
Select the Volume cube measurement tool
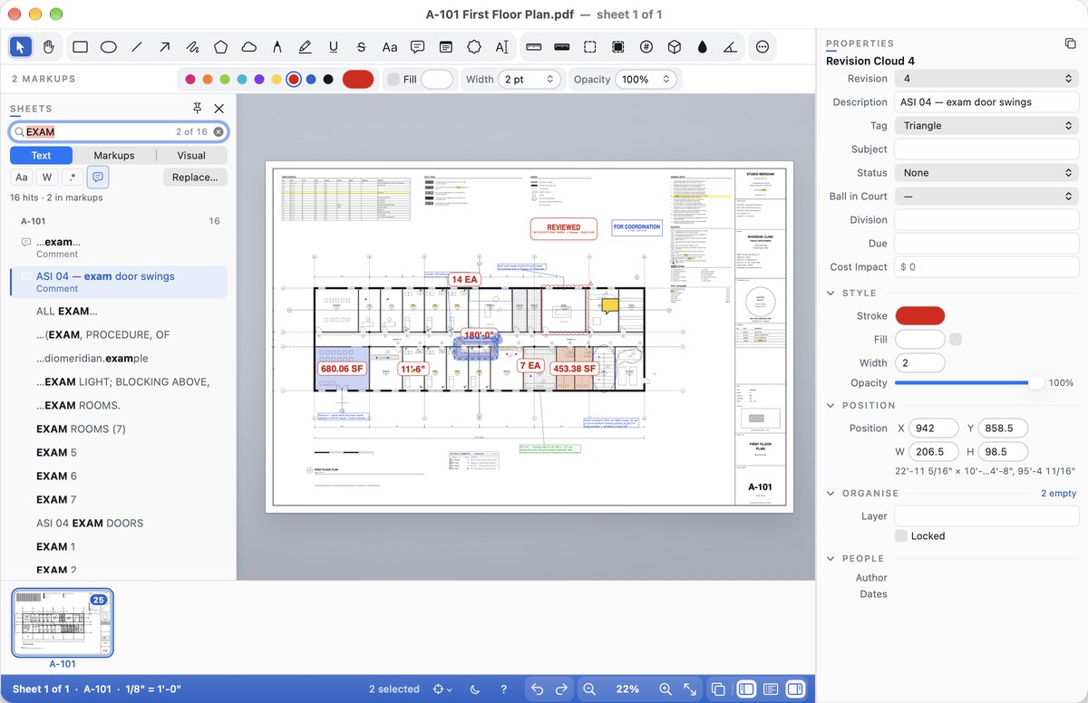[675, 47]
